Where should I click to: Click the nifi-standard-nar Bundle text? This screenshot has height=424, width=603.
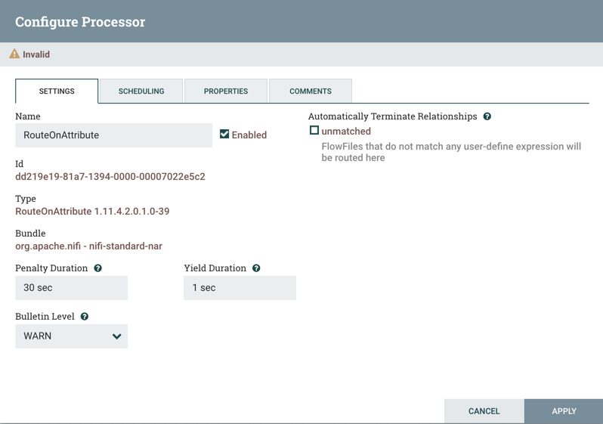point(89,246)
